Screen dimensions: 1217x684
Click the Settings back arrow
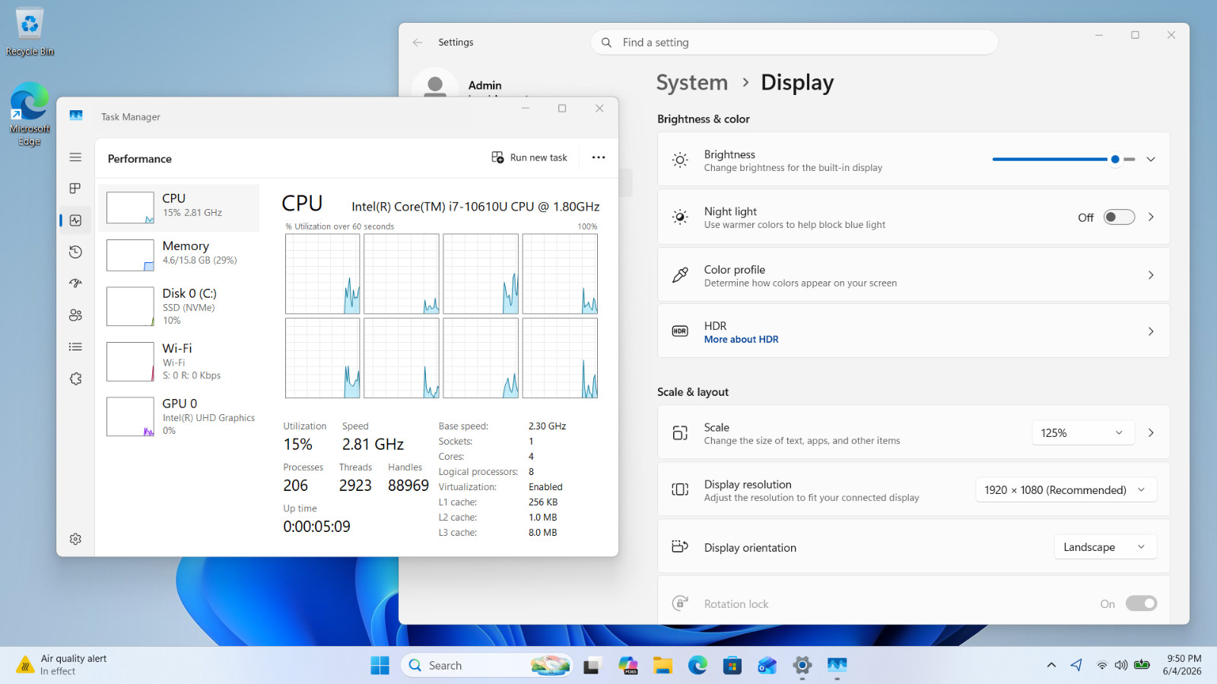coord(418,43)
